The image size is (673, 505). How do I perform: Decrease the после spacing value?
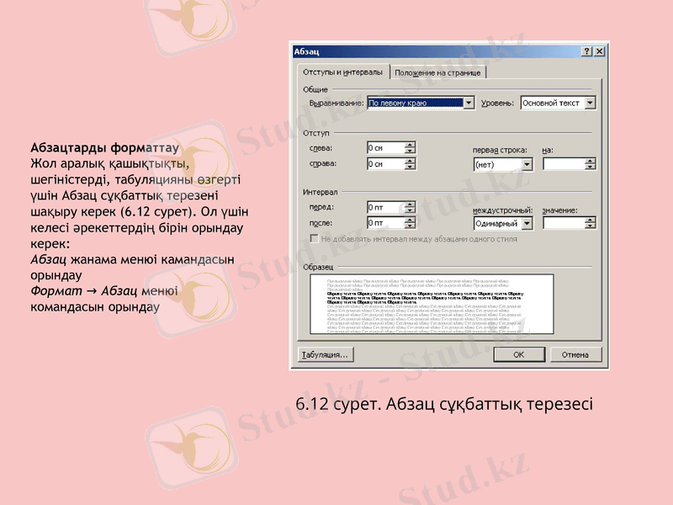tap(409, 226)
